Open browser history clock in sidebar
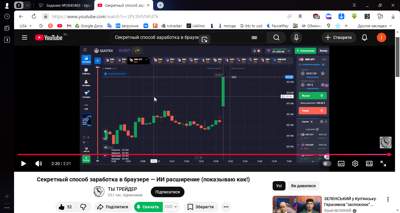This screenshot has height=213, width=400. 7,16
